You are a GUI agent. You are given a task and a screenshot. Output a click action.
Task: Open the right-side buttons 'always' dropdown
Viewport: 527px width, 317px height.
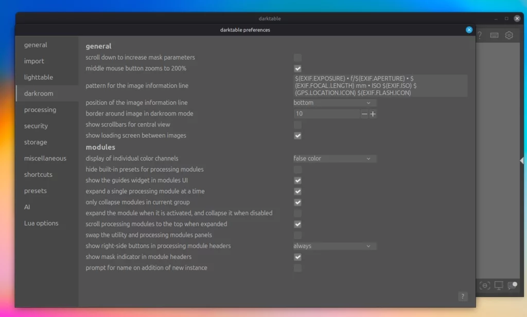[x=335, y=246]
